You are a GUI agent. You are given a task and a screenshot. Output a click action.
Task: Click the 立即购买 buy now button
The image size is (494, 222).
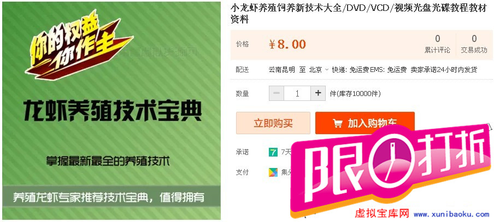click(x=273, y=123)
